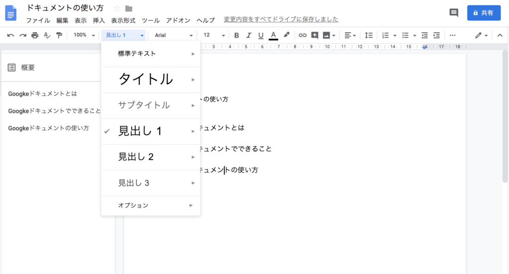Click the blue right indent ruler marker
509x274 pixels.
click(x=424, y=47)
